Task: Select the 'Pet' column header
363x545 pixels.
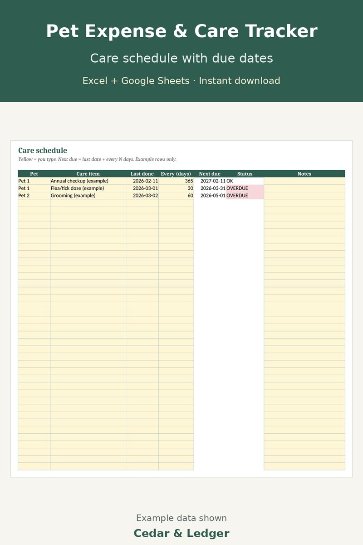Action: pyautogui.click(x=34, y=173)
